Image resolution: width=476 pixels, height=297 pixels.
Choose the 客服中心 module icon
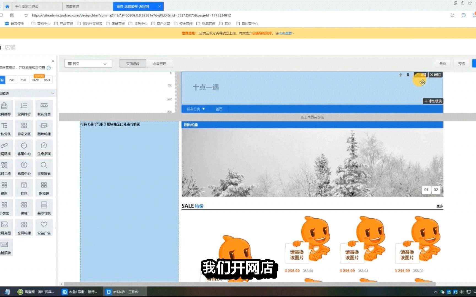pyautogui.click(x=24, y=148)
